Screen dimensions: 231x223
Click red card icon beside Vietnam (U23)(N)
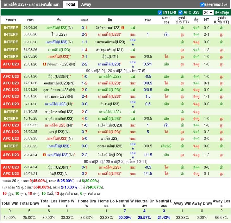pos(45,64)
